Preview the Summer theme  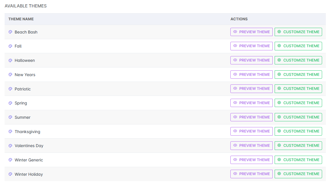251,117
